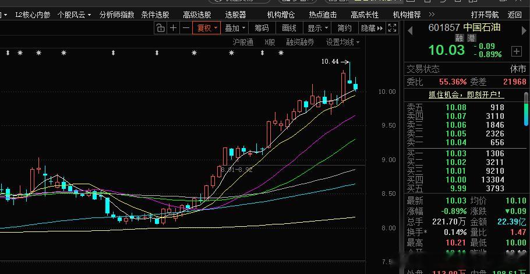Click 抓住机会，即刻开户 link
The width and height of the screenshot is (530, 274).
click(467, 95)
